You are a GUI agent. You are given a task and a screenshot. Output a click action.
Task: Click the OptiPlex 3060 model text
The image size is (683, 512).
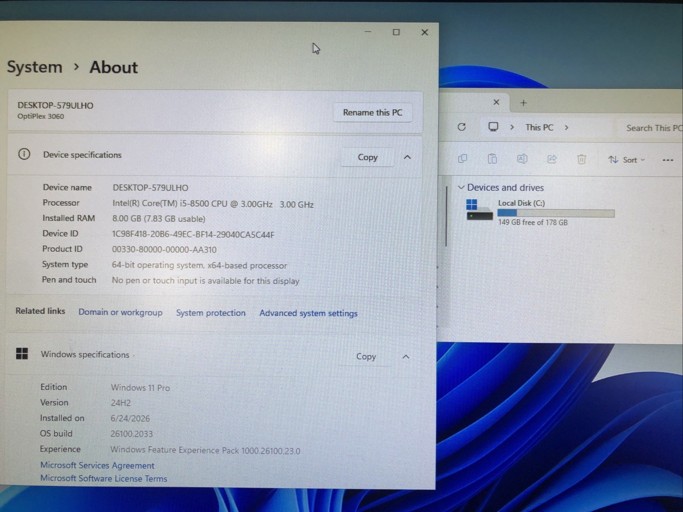41,116
